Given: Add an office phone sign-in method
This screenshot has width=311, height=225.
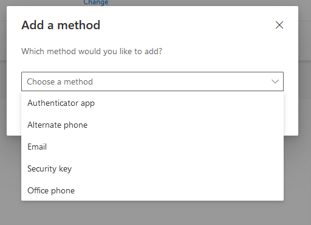Looking at the screenshot, I should coord(152,190).
